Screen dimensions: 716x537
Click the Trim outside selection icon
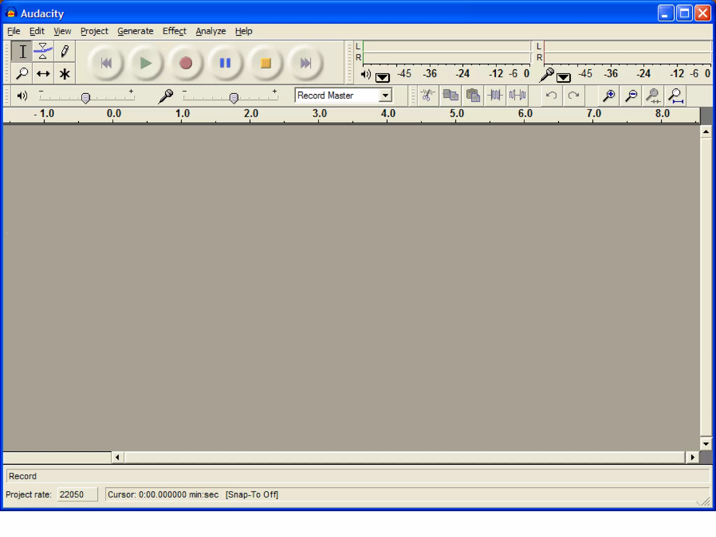pos(495,95)
